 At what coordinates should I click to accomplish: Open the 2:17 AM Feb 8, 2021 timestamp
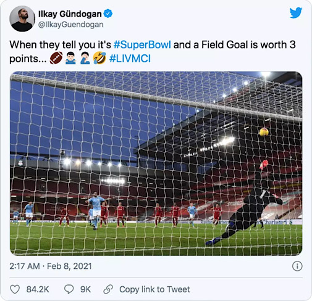[x=51, y=266]
